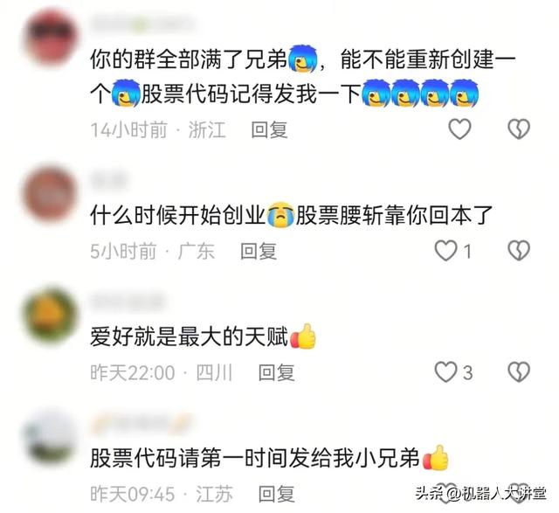
Task: Select comment text 股票腰斩靠你回本了
Action: pyautogui.click(x=394, y=215)
